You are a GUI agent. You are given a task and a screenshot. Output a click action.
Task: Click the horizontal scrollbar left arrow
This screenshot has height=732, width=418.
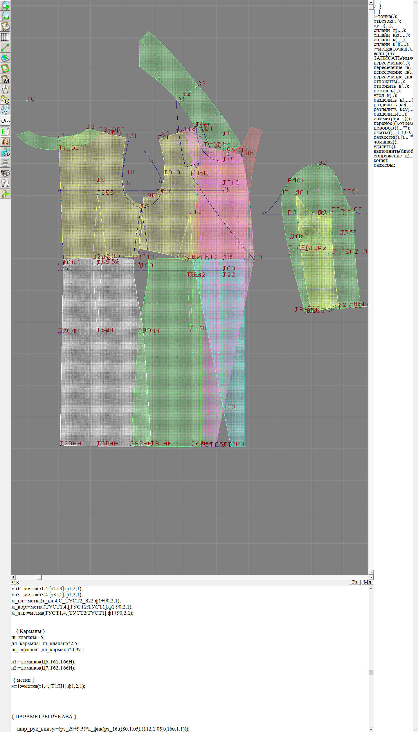13,577
